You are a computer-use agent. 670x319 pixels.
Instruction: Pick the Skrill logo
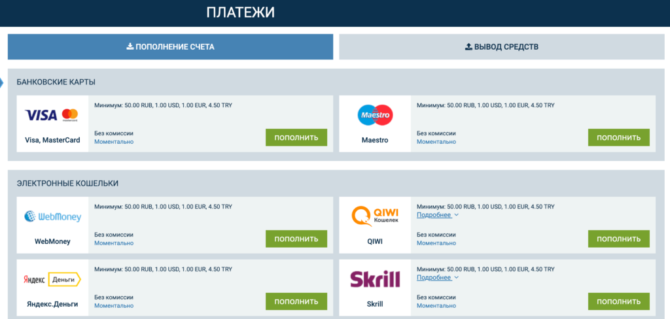[x=375, y=279]
